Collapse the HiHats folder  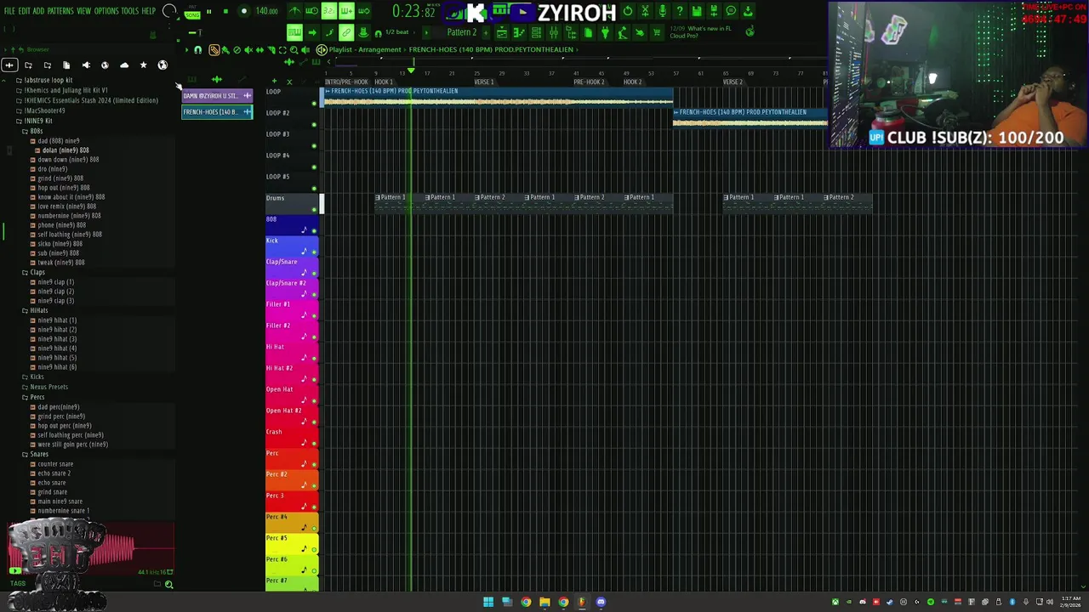point(36,310)
